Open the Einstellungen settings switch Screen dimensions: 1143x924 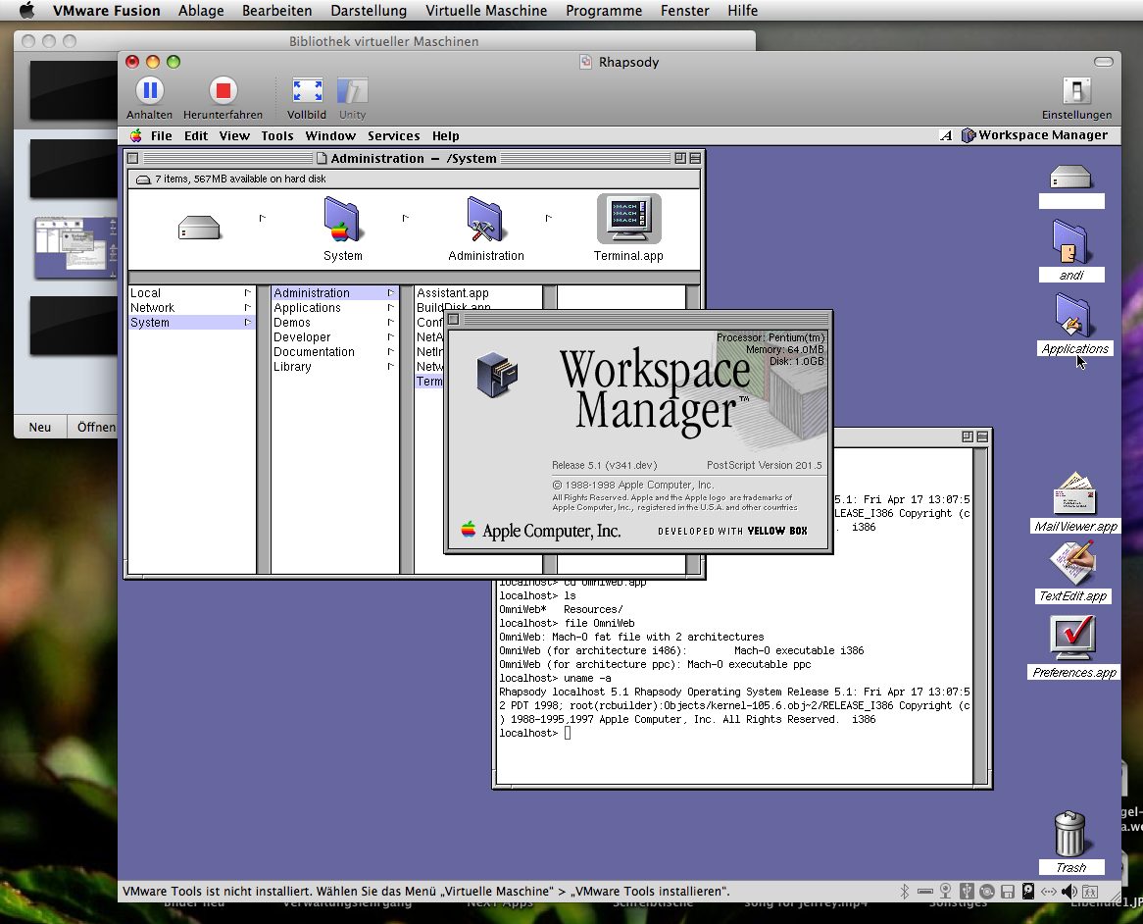point(1076,92)
